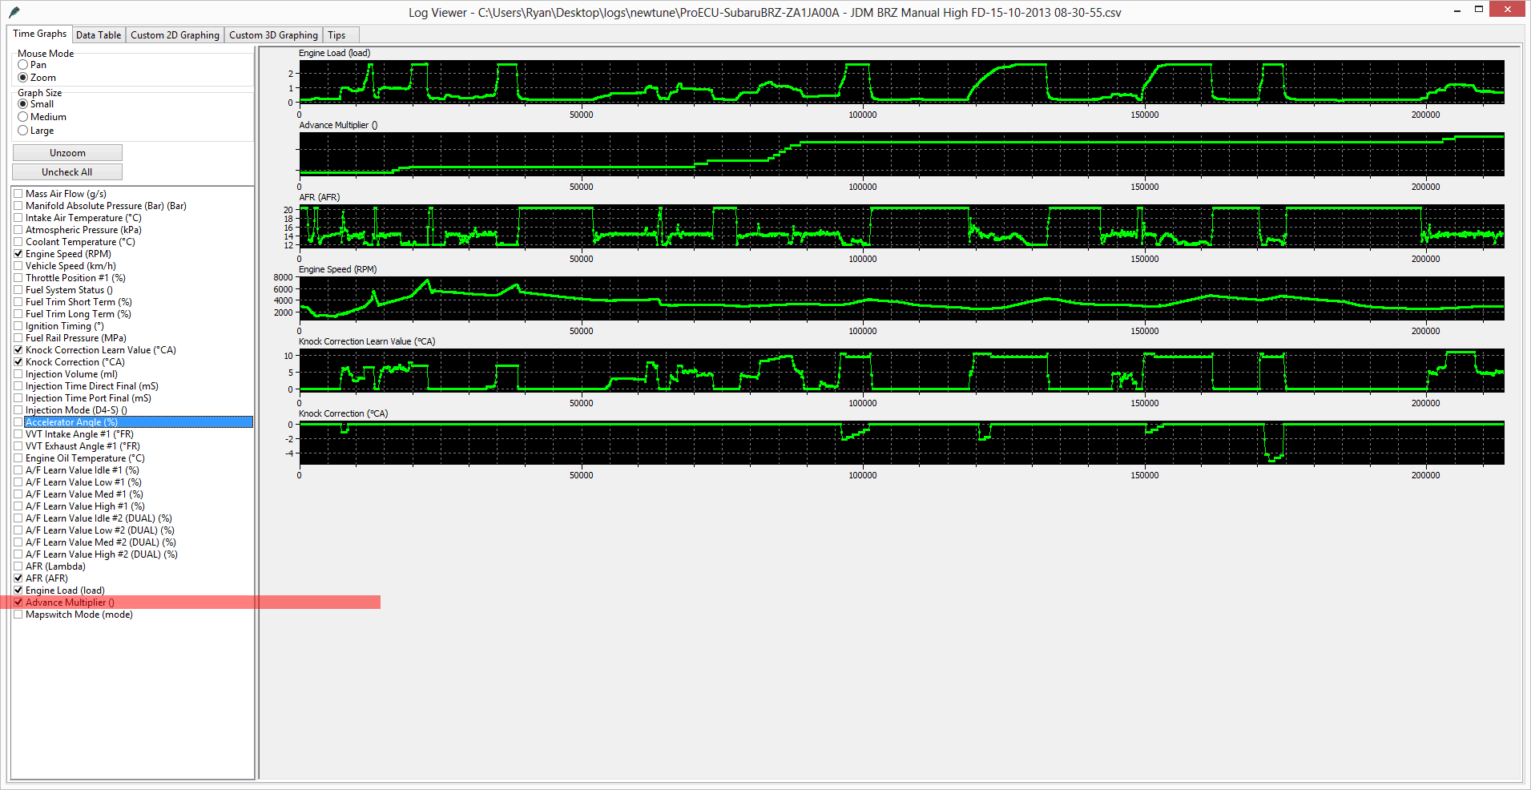Screen dimensions: 1531x790
Task: Uncheck the Advance Multiplier checkbox
Action: pos(18,603)
